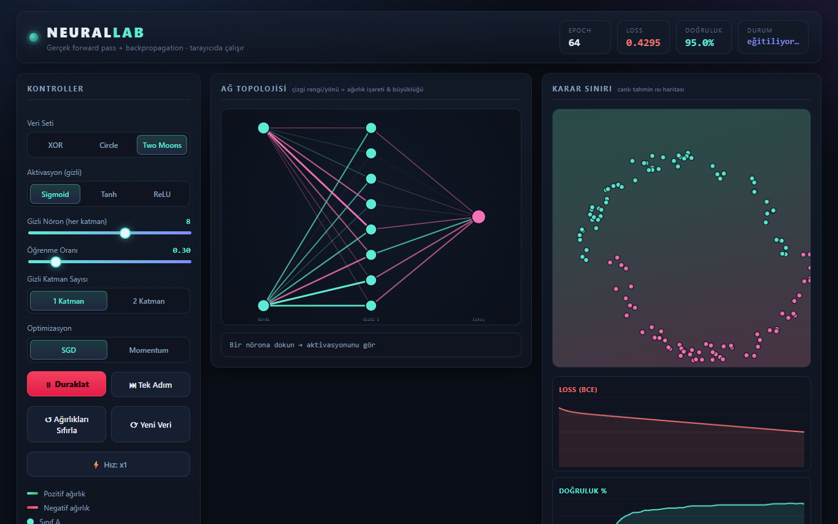Click the KARAR SINIRI heading
The image size is (838, 524).
[582, 89]
